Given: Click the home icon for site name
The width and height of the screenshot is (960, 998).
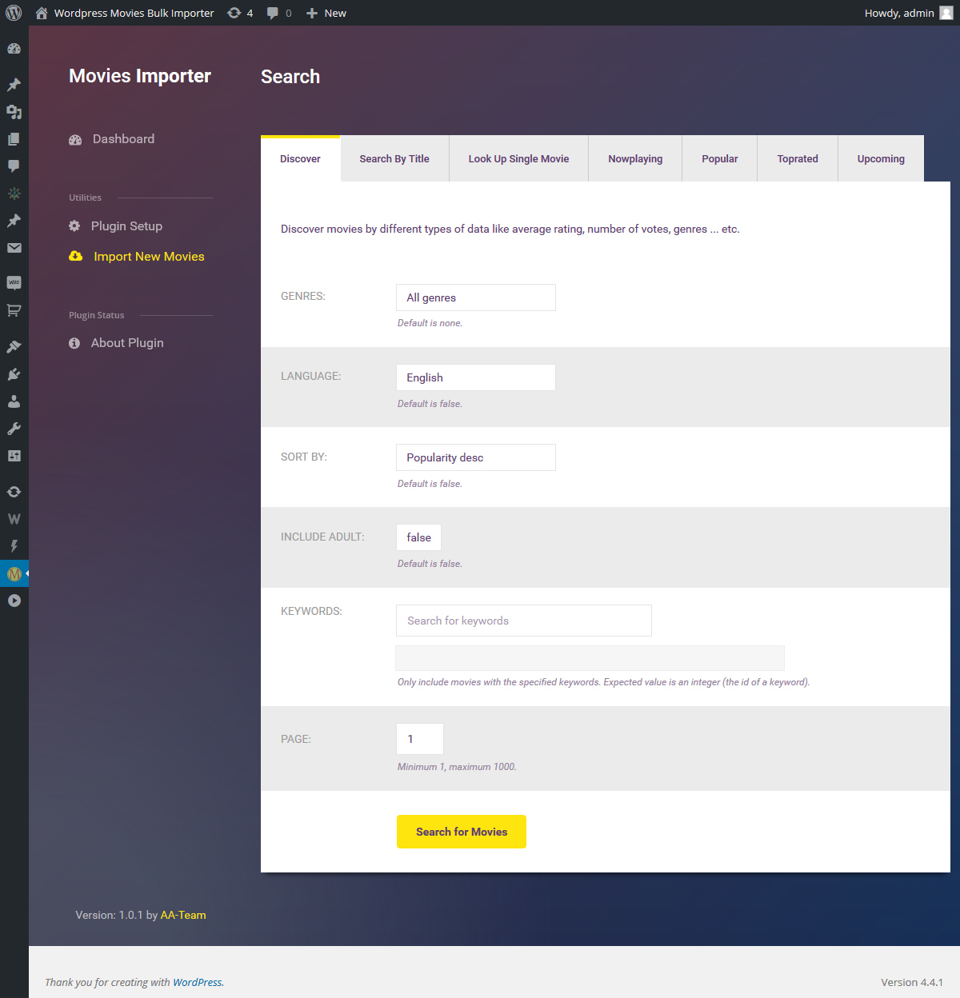Looking at the screenshot, I should tap(42, 13).
